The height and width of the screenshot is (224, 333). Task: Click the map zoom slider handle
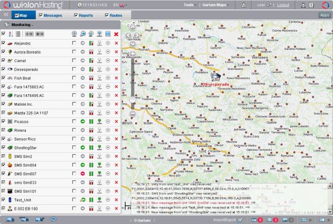coord(132,100)
